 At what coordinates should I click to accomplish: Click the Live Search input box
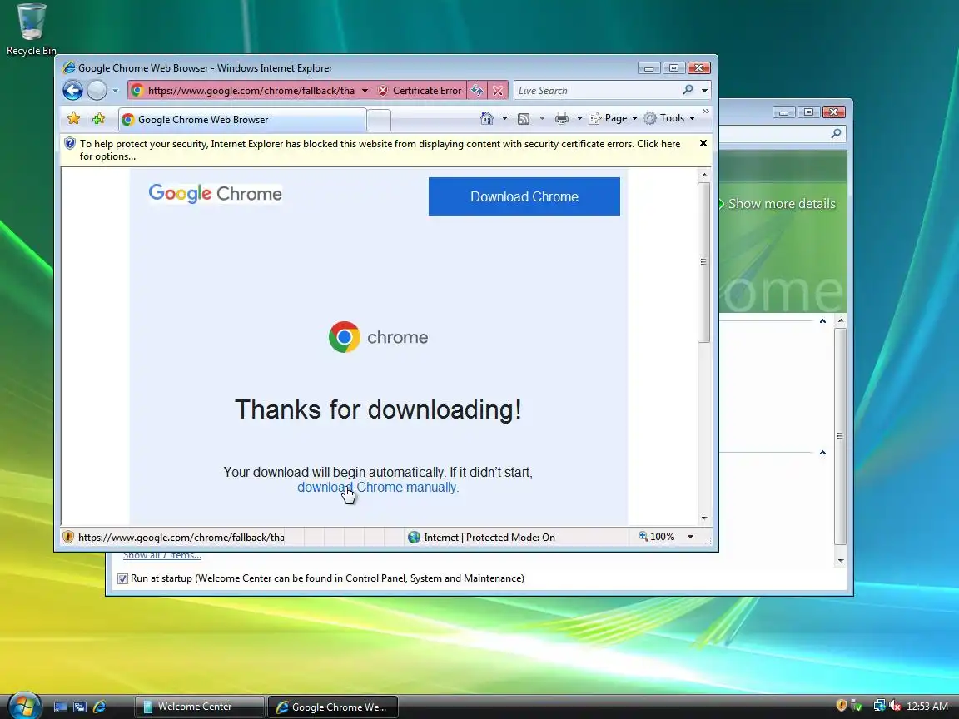tap(596, 91)
